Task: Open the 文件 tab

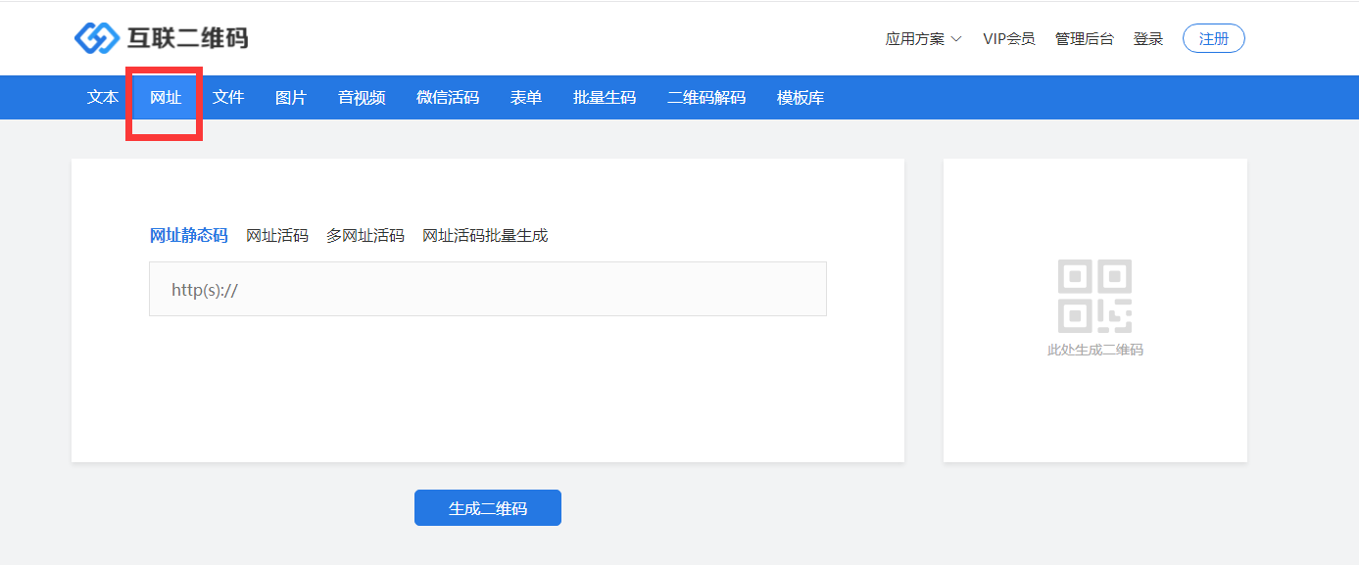Action: tap(228, 97)
